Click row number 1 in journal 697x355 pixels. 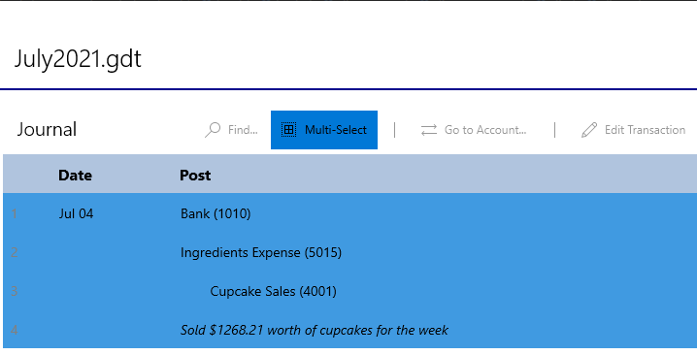click(15, 213)
